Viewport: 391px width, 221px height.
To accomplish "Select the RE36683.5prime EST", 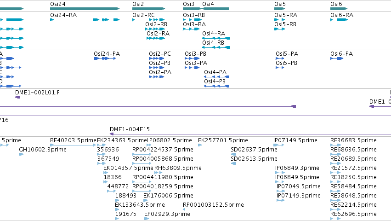I will [x=336, y=145].
